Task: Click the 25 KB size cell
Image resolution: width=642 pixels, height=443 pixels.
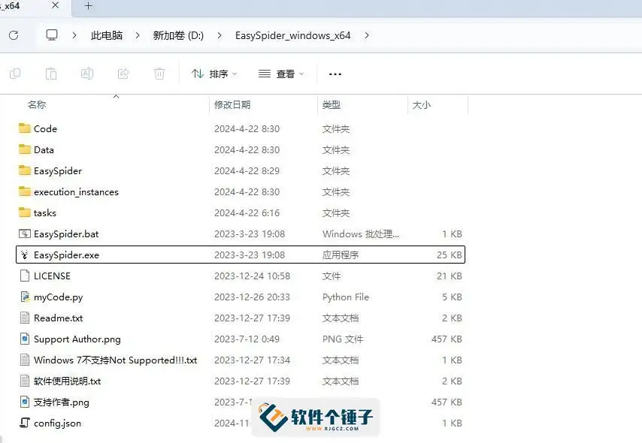Action: click(449, 255)
